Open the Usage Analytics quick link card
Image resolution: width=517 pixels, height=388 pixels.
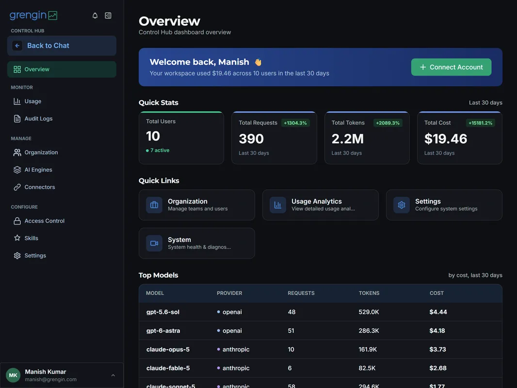(321, 205)
